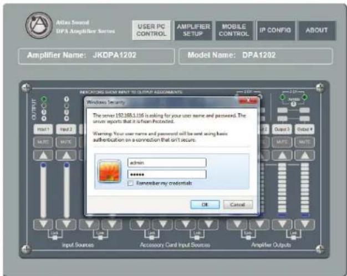Click the Output 3 level meter
This screenshot has height=276, width=347.
click(x=282, y=190)
